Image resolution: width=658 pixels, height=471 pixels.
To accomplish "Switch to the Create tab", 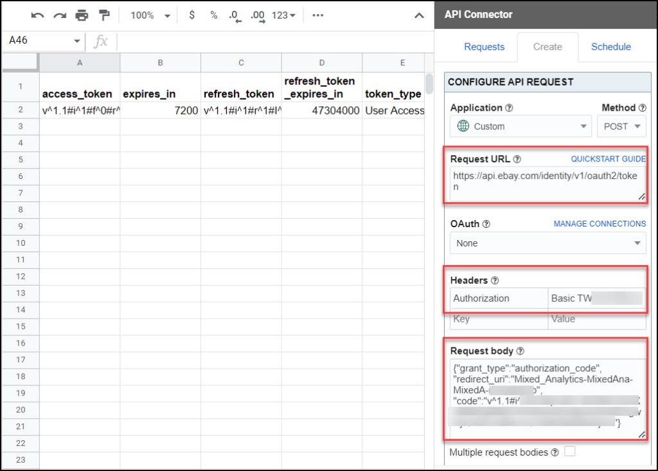I will click(x=547, y=46).
